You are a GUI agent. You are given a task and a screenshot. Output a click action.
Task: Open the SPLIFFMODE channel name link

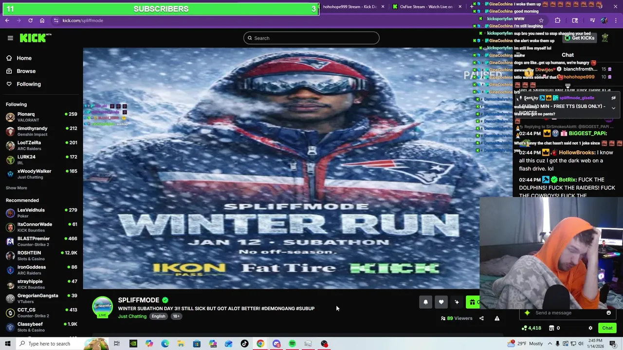(139, 300)
